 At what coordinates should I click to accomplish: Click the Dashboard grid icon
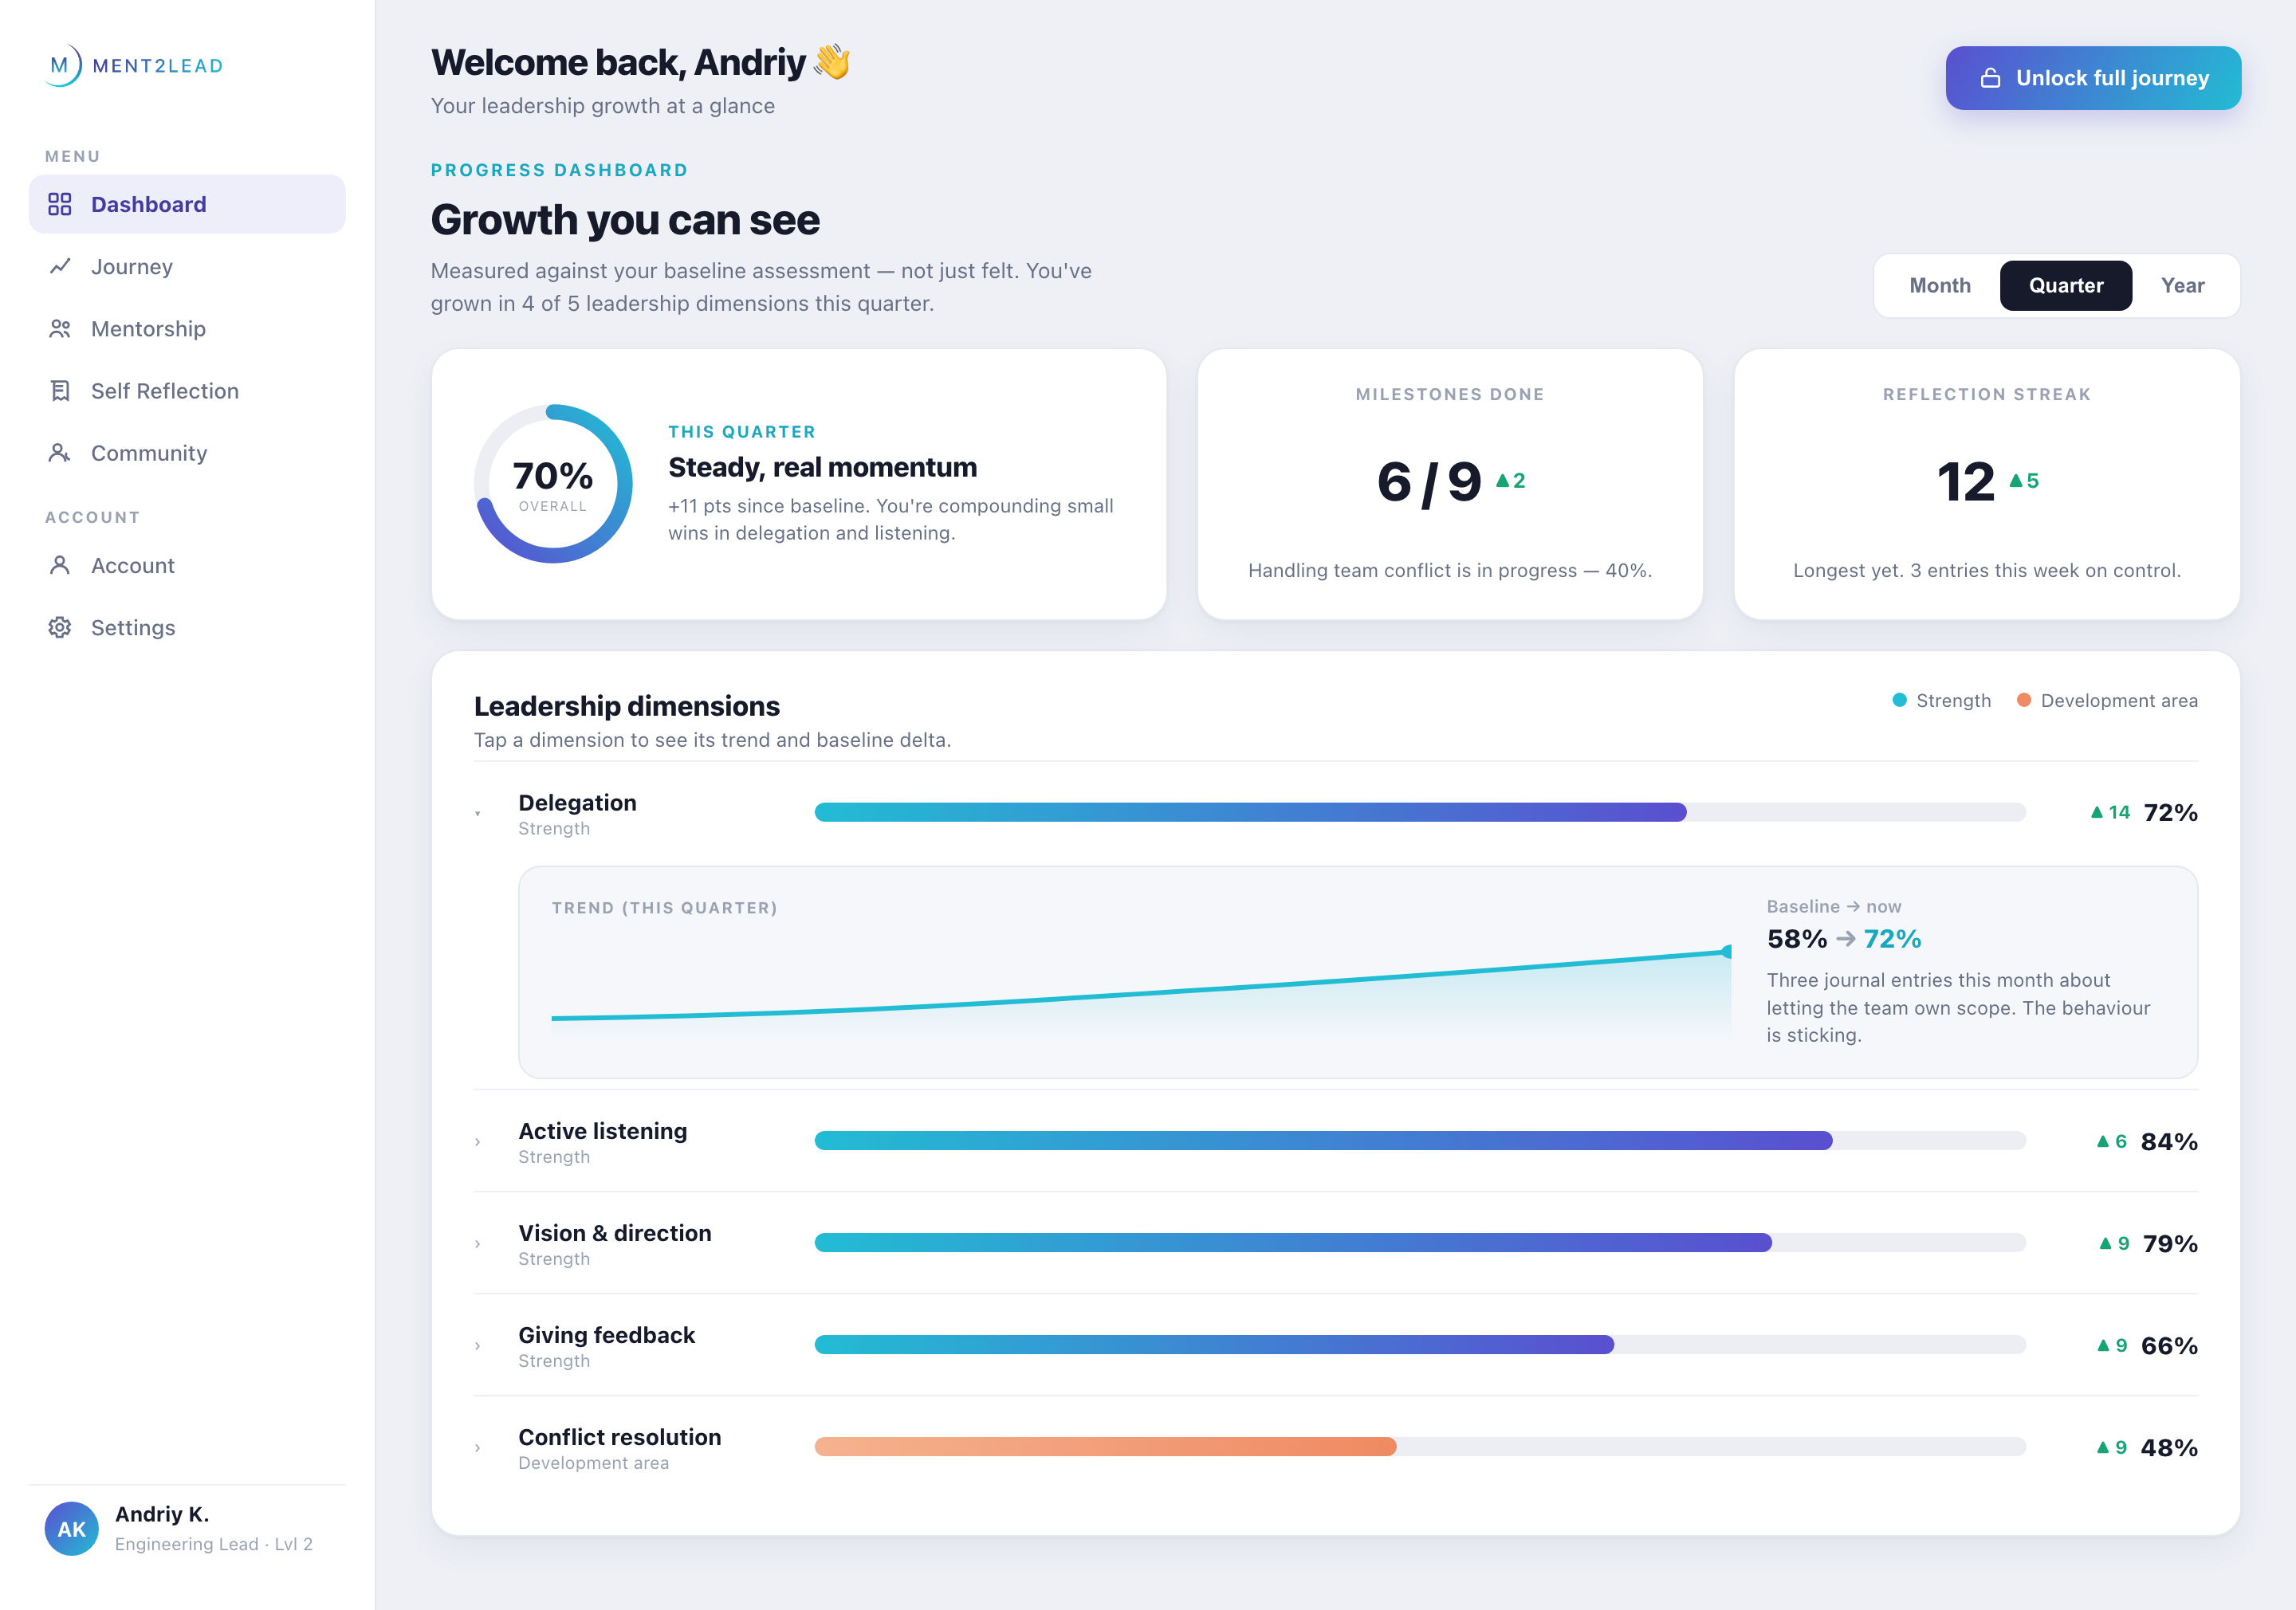[x=60, y=204]
